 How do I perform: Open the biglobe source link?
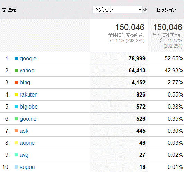(29, 107)
